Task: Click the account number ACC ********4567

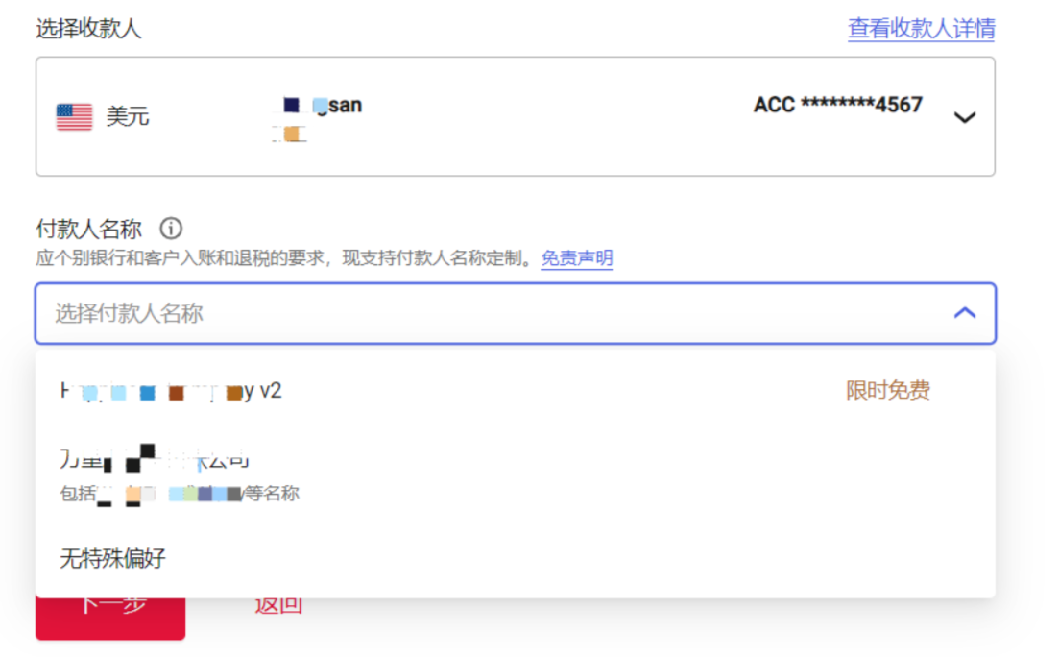Action: [x=835, y=105]
